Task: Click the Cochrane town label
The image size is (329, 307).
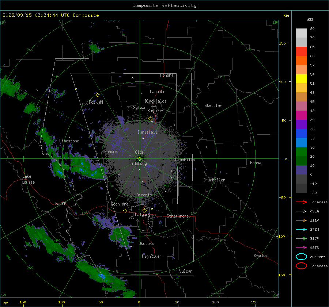Action: click(x=120, y=204)
